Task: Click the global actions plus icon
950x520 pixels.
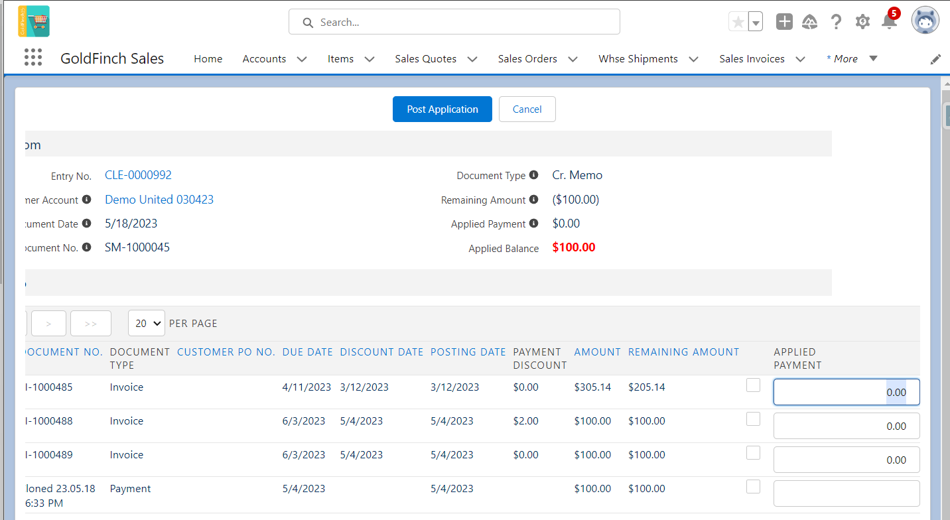Action: click(785, 22)
